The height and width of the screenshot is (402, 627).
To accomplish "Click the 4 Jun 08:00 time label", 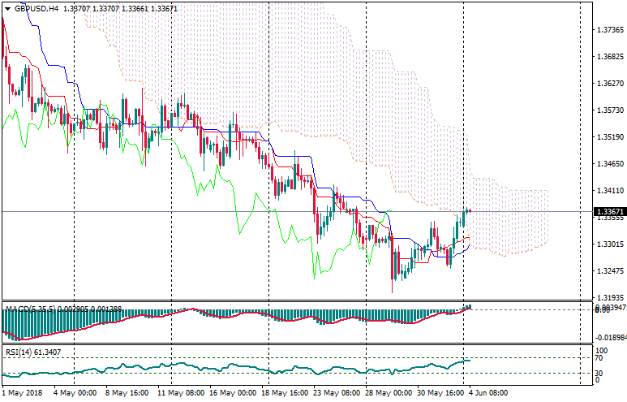I will [x=487, y=393].
